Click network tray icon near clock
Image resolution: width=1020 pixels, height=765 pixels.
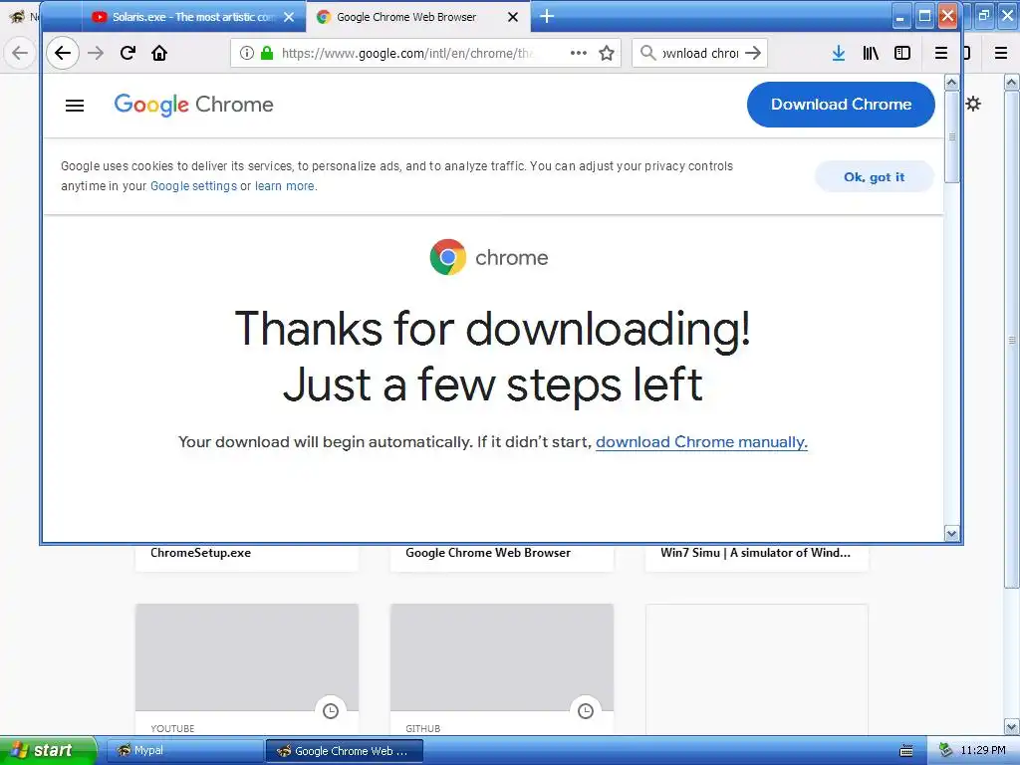945,751
